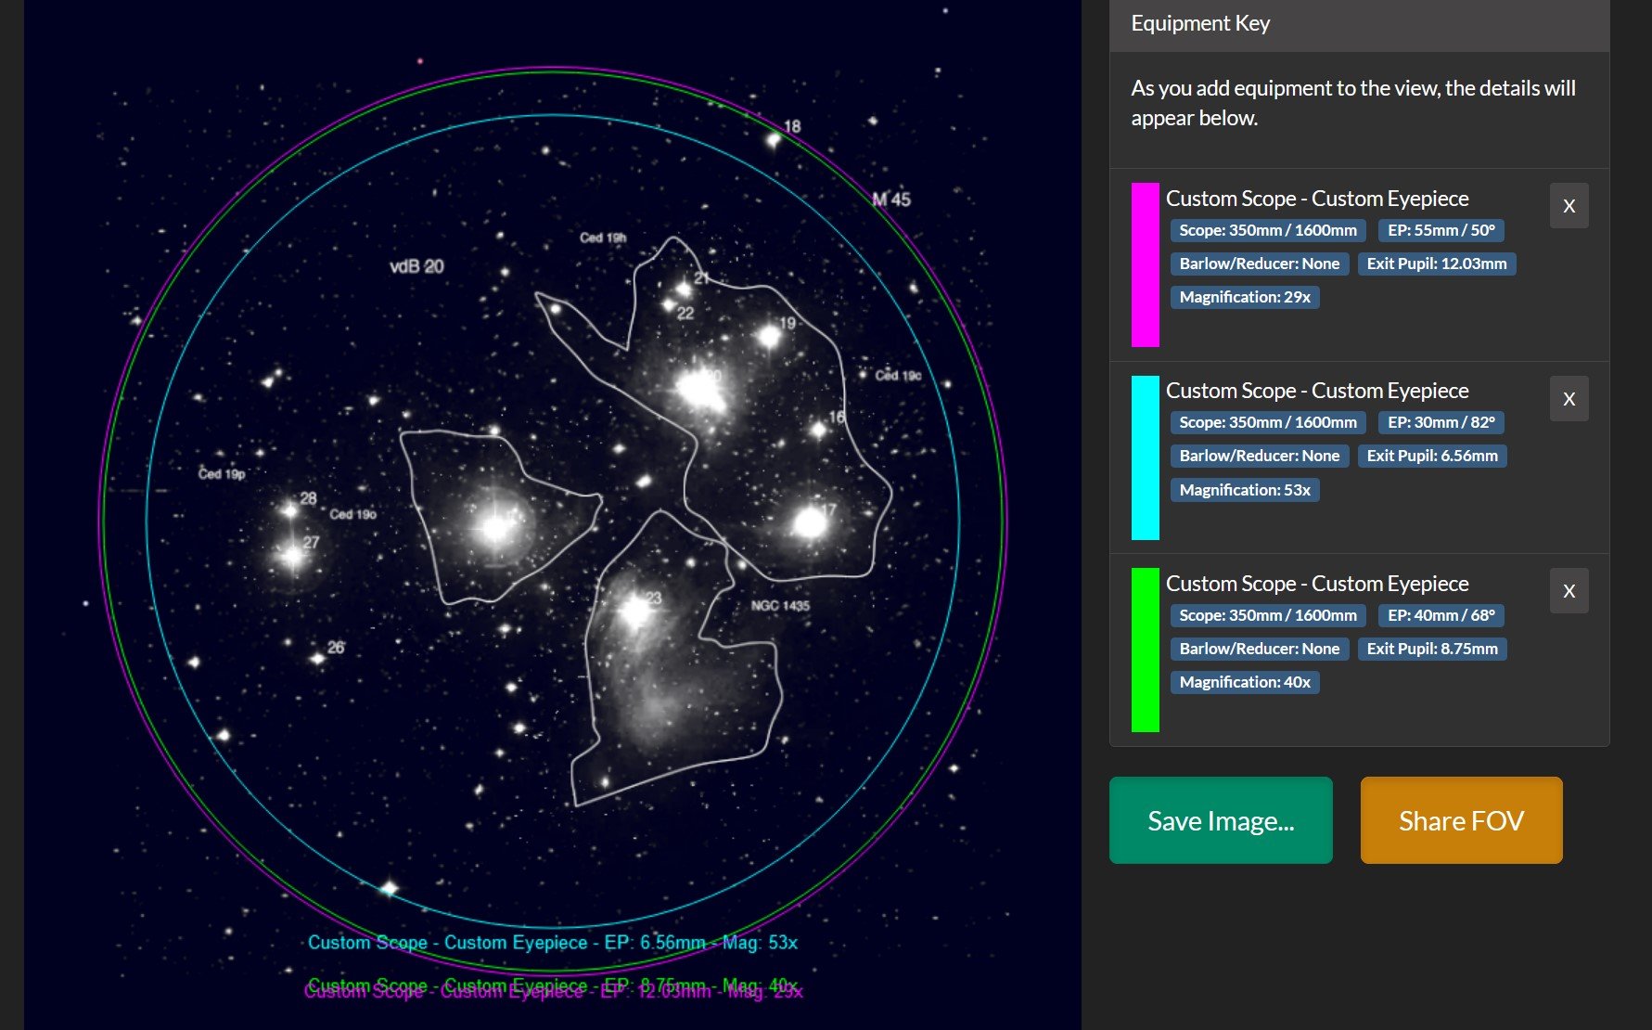Click the Equipment Key panel header
Image resolution: width=1652 pixels, height=1030 pixels.
click(1359, 24)
